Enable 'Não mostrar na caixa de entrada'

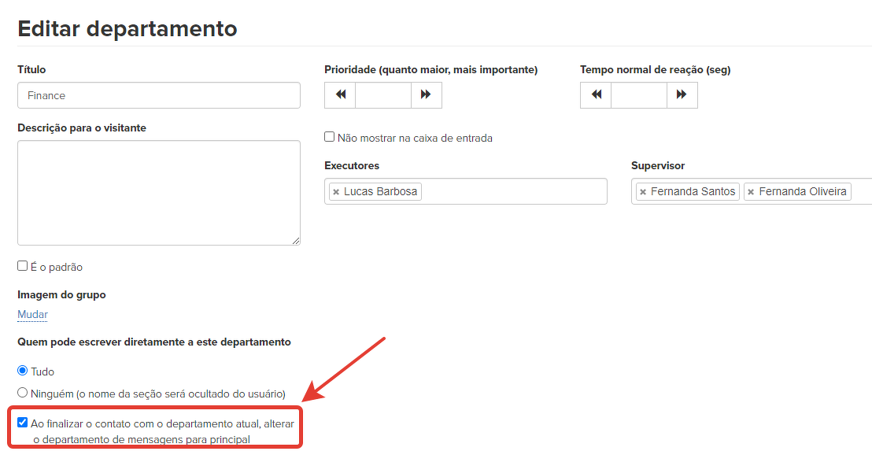[330, 137]
